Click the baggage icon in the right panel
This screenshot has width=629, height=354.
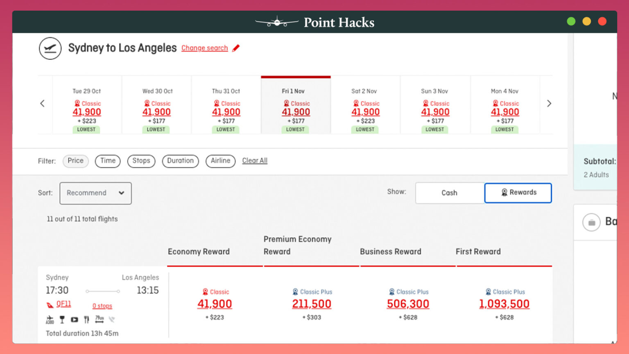[591, 222]
